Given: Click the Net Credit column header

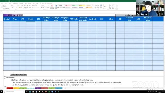Looking at the screenshot, I should (x=93, y=19).
